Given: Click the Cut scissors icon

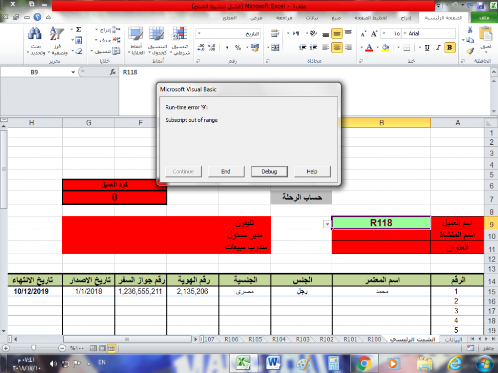Looking at the screenshot, I should 470,30.
